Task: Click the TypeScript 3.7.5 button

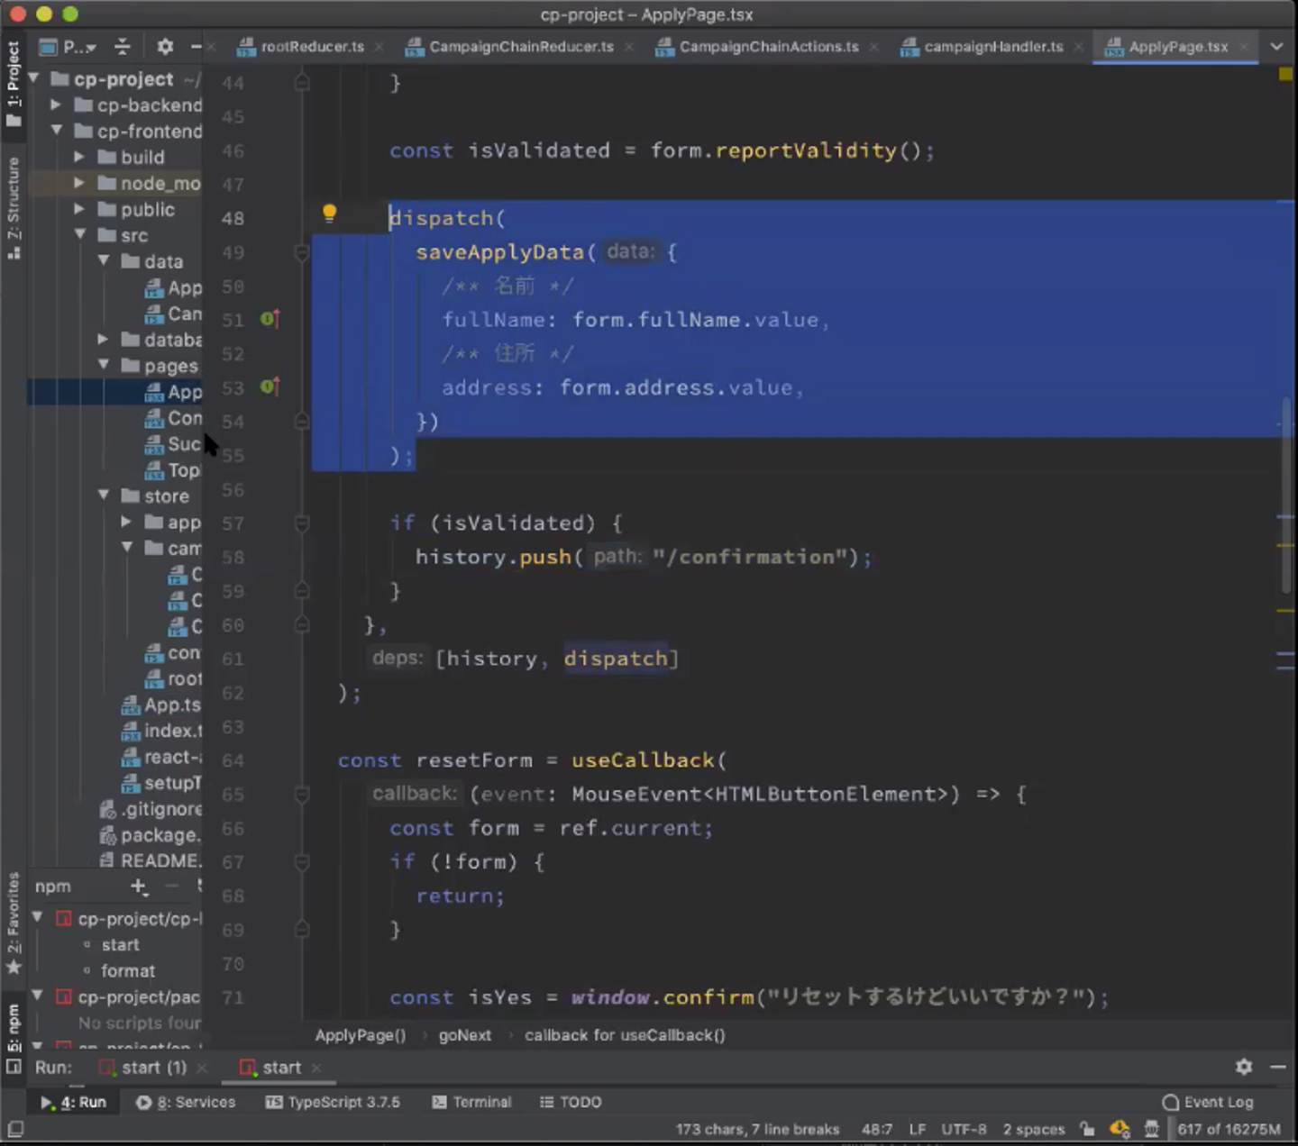Action: (x=333, y=1102)
